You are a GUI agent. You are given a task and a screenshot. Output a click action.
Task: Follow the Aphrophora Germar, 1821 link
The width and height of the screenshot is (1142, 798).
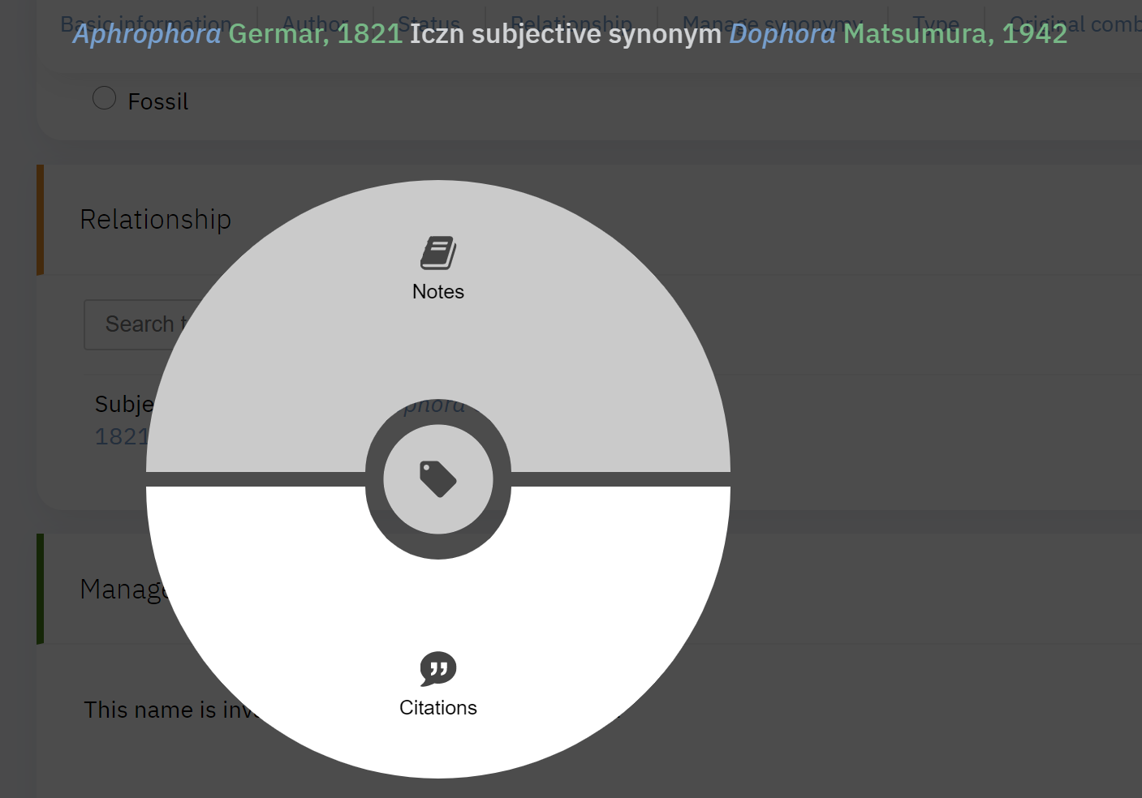[x=237, y=34]
